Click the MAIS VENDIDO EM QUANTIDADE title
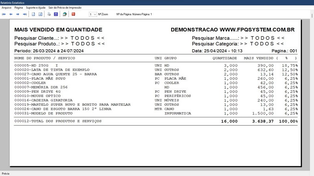 click(x=58, y=30)
